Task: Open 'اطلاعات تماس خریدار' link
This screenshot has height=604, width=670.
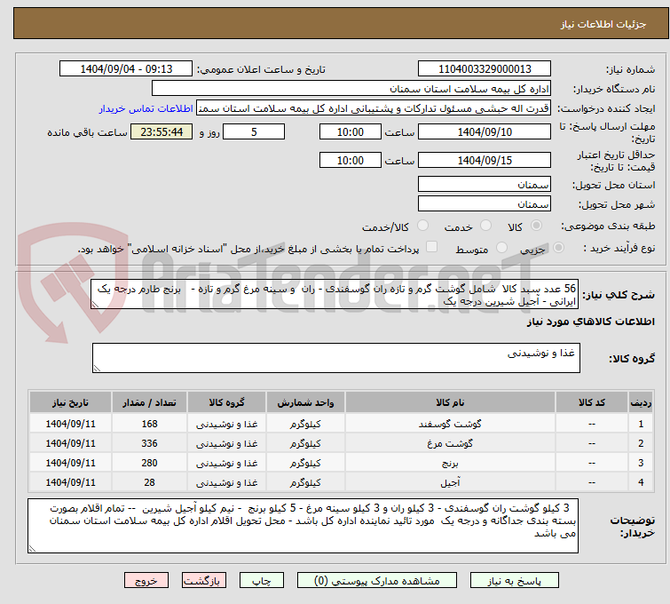Action: pos(146,108)
